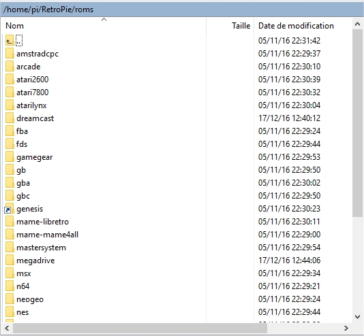This screenshot has width=364, height=336.
Task: Select the "megadrive" folder name
Action: pos(35,261)
